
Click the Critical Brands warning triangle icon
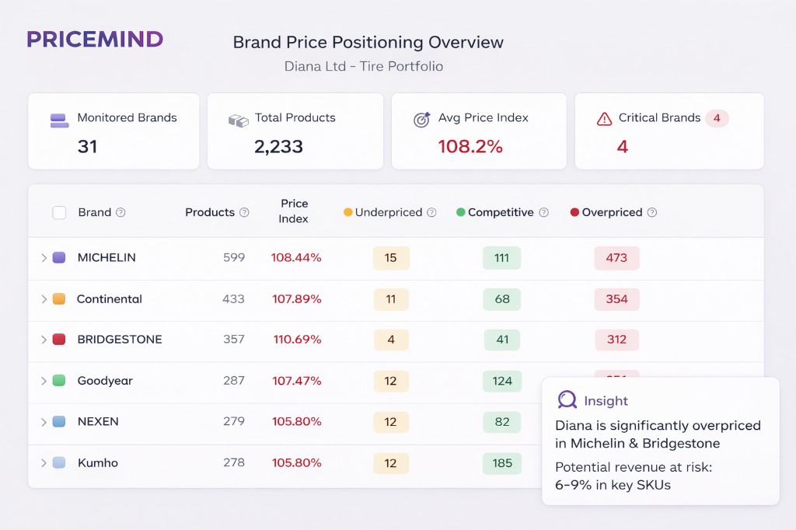[604, 119]
